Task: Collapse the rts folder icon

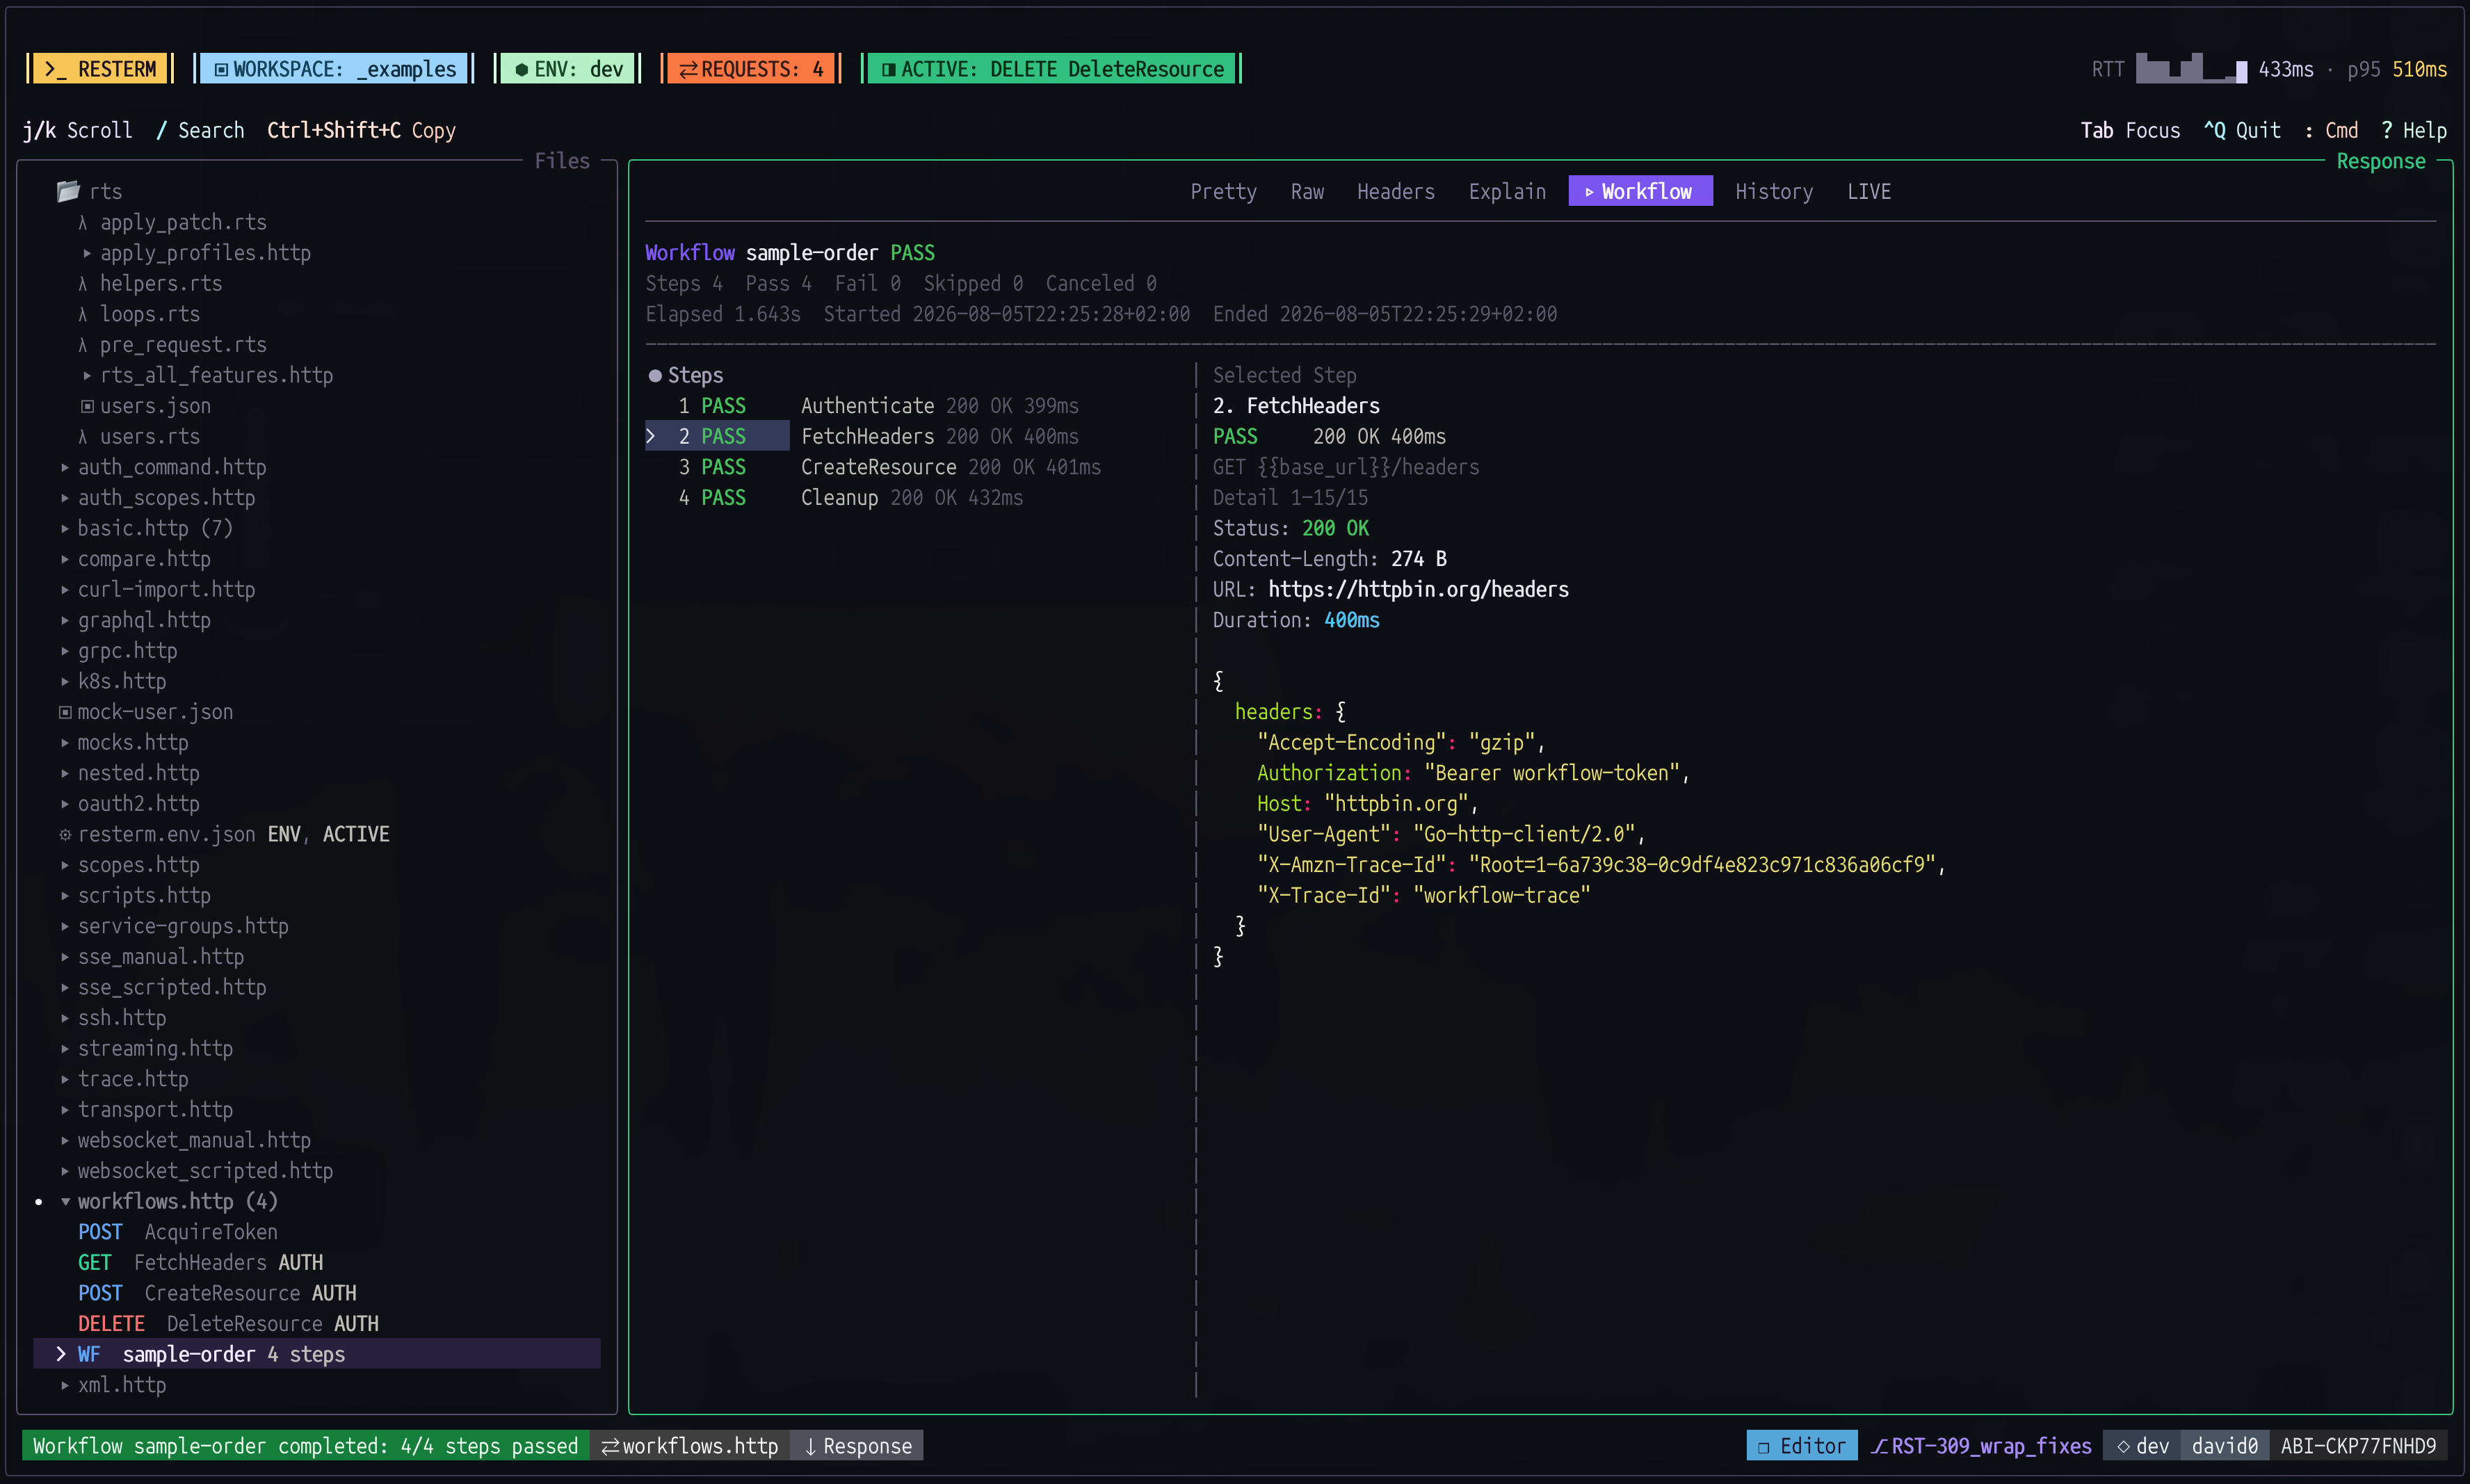Action: (x=68, y=191)
